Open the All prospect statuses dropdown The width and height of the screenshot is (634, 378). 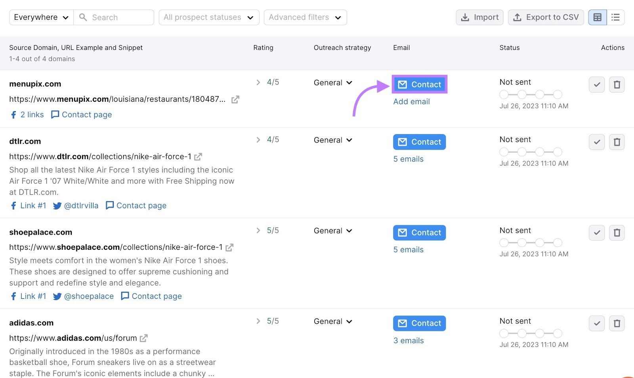[208, 17]
